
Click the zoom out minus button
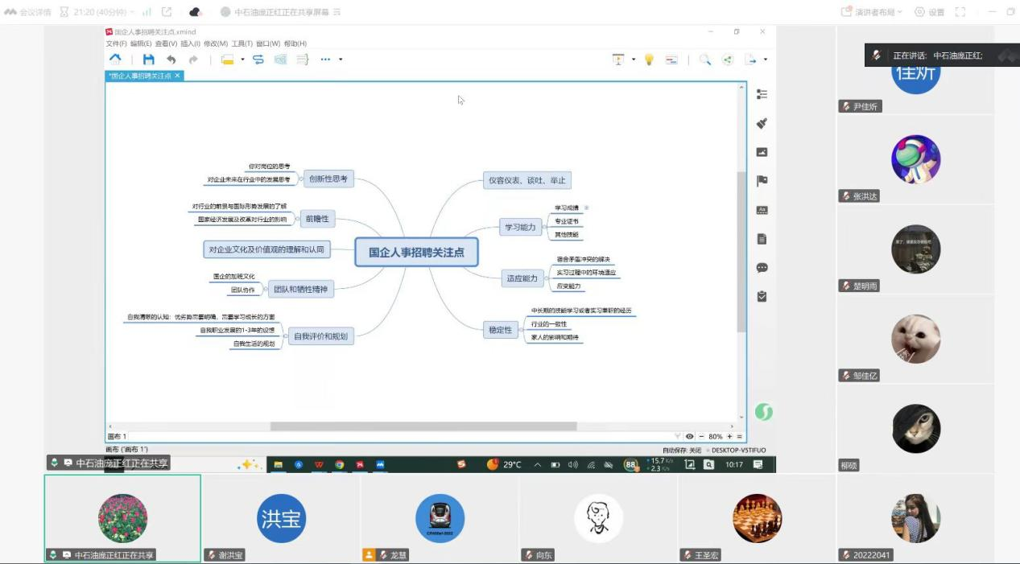(700, 437)
